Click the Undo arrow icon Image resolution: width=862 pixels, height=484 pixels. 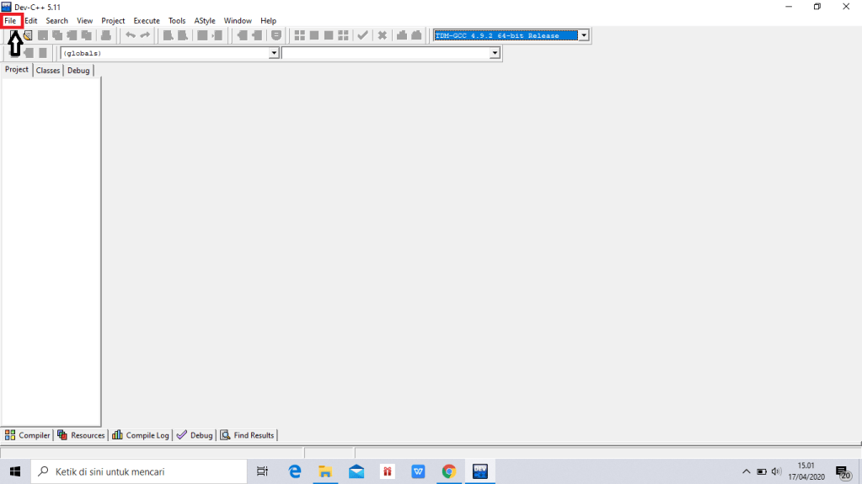point(131,35)
